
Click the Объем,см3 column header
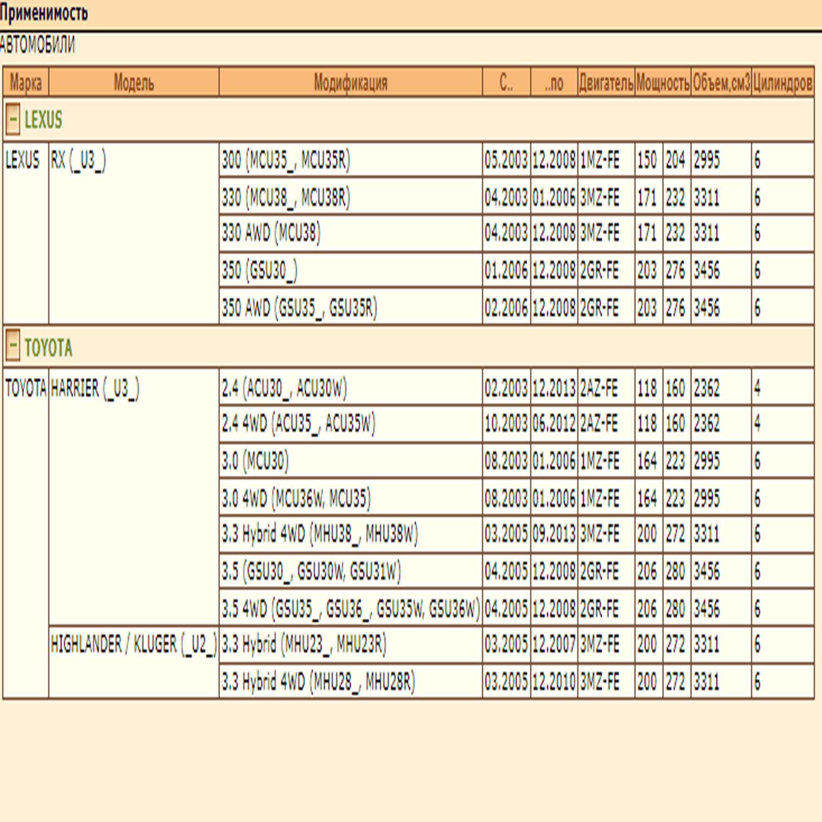721,82
